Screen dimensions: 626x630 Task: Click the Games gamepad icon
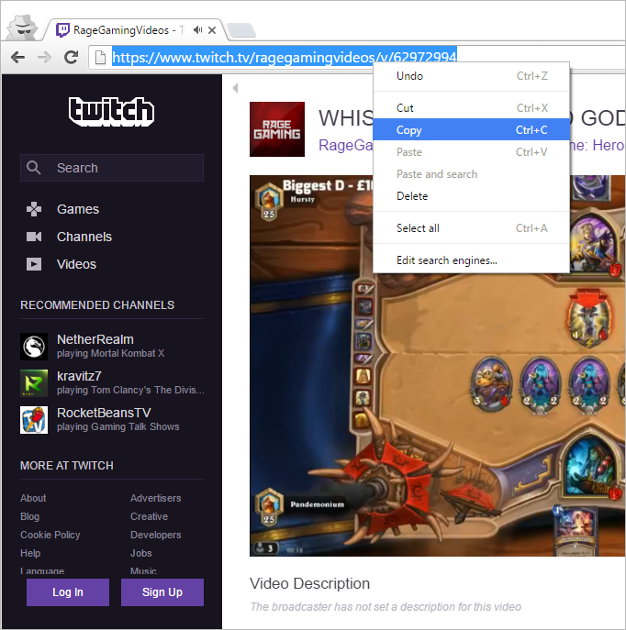[34, 209]
